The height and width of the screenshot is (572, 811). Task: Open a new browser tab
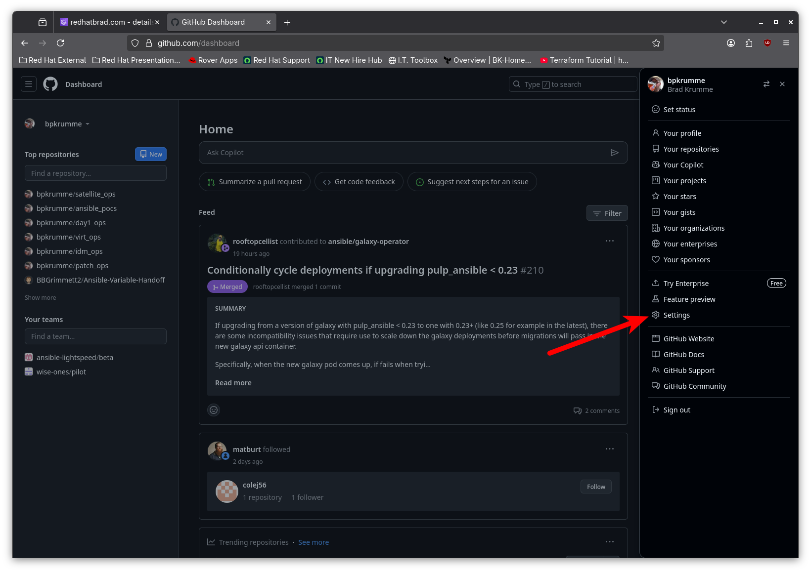tap(287, 22)
